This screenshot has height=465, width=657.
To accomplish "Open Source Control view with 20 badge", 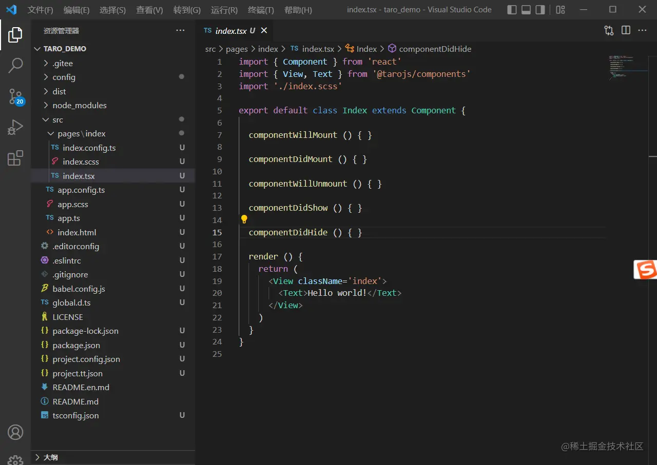I will tap(15, 96).
